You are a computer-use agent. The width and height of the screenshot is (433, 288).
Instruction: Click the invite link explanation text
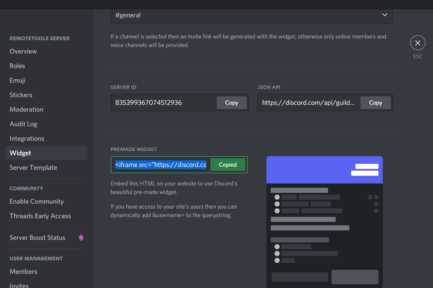(x=248, y=41)
